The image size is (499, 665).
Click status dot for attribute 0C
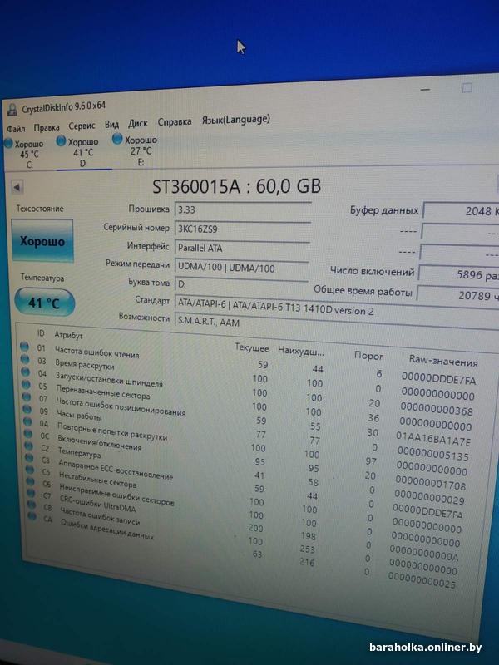tap(28, 433)
